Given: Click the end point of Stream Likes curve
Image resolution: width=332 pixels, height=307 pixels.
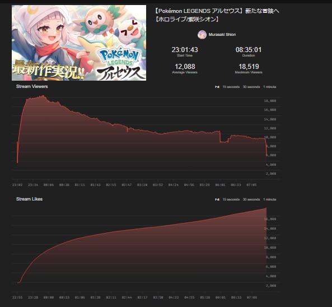Looking at the screenshot, I should [266, 208].
